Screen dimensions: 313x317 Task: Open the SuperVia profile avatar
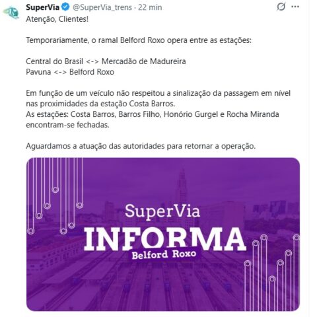(x=11, y=13)
